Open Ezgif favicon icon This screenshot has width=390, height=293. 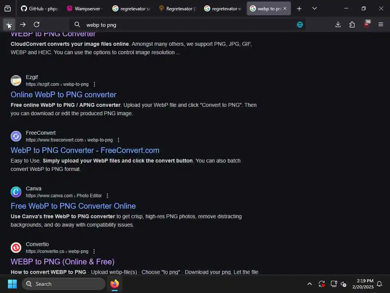pos(16,80)
